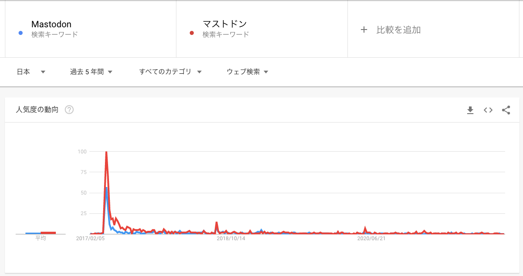The height and width of the screenshot is (276, 523).
Task: Click red dot next to マストドン term
Action: 192,33
